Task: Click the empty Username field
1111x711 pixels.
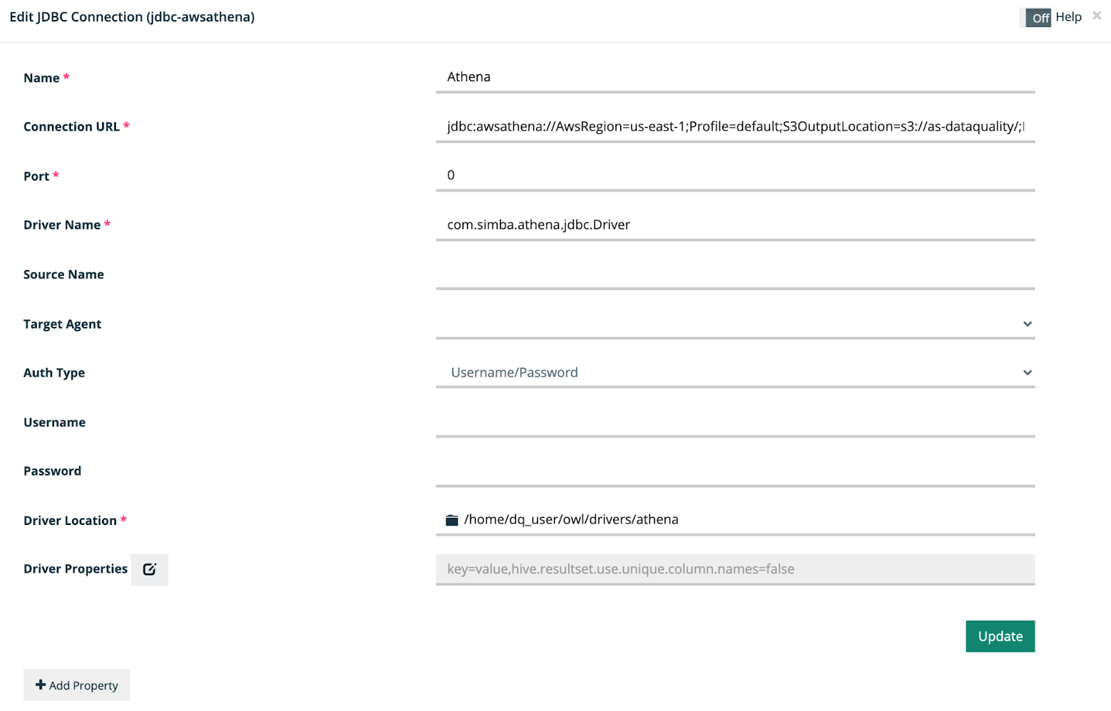Action: point(735,421)
